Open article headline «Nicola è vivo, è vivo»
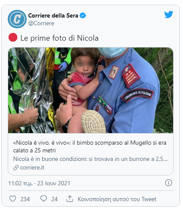The height and width of the screenshot is (211, 183). (90, 146)
